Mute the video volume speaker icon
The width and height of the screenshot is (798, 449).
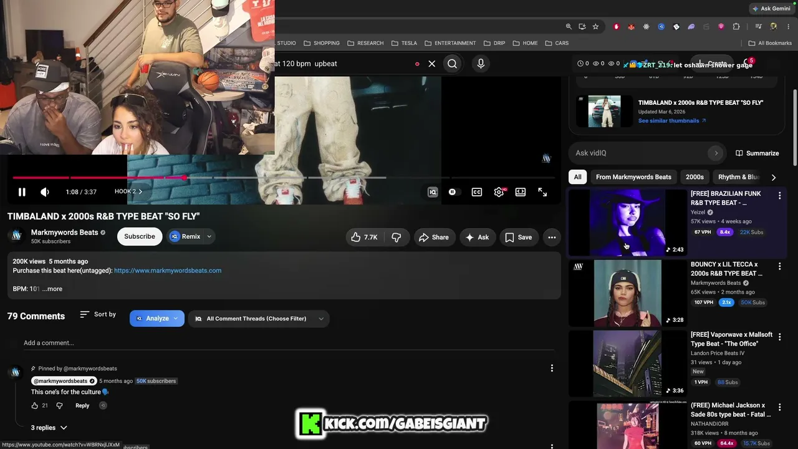point(45,192)
